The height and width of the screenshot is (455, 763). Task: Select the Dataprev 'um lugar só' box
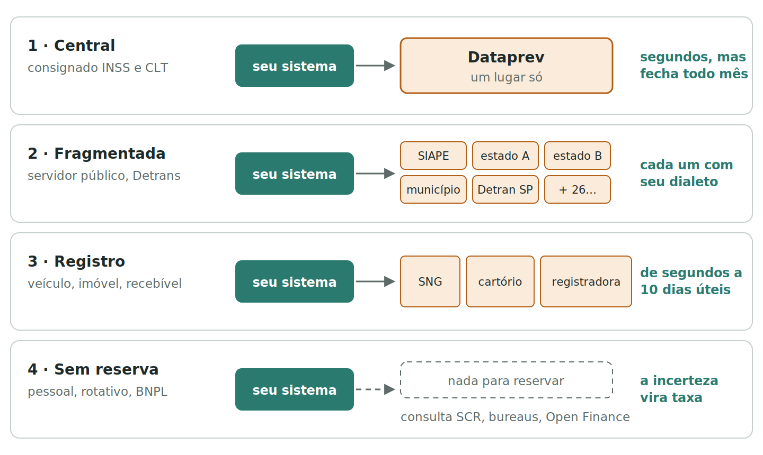coord(507,66)
